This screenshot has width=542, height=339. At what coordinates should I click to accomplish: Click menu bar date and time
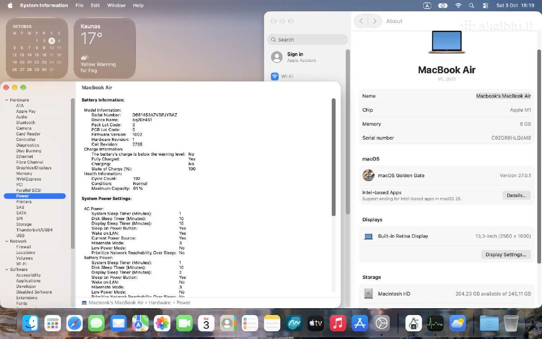(x=515, y=5)
